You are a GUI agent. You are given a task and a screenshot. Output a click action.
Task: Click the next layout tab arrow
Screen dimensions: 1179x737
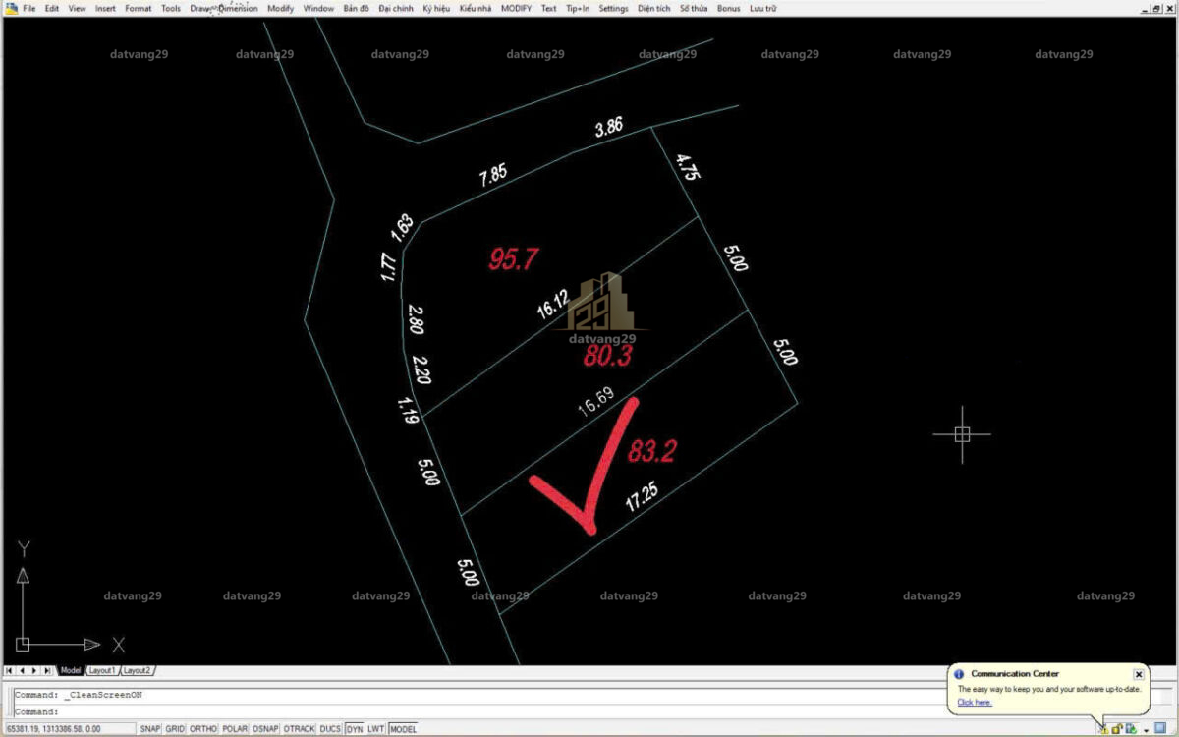(x=35, y=670)
